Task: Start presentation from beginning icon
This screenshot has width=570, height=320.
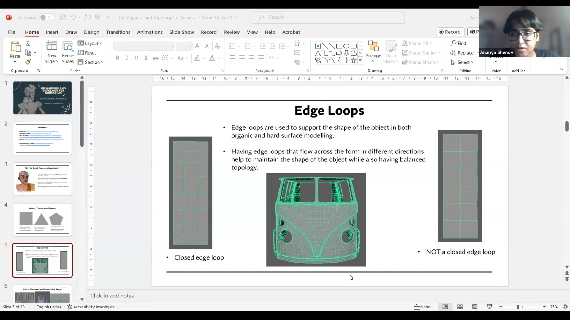Action: tap(98, 17)
